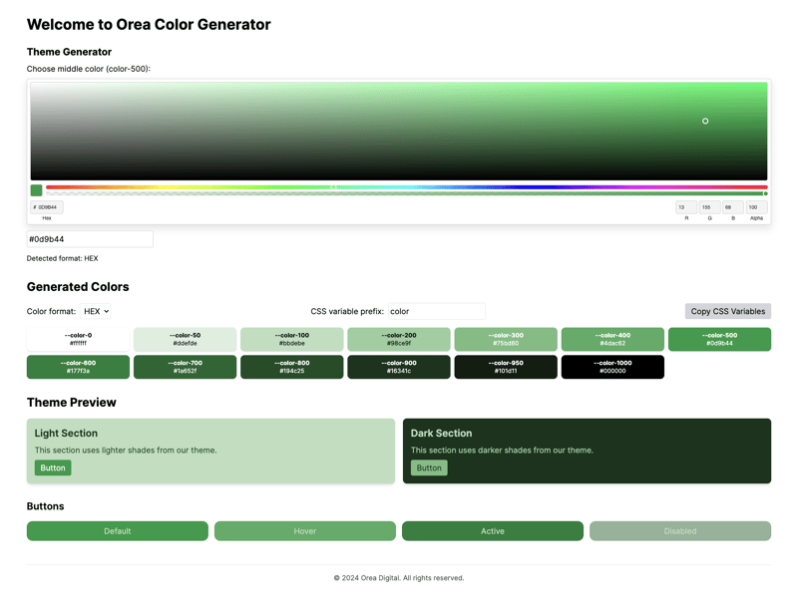Click the hue slider handle
The height and width of the screenshot is (612, 798).
tap(334, 186)
